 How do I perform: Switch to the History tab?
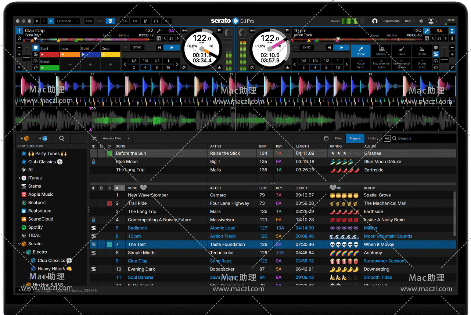click(x=373, y=138)
